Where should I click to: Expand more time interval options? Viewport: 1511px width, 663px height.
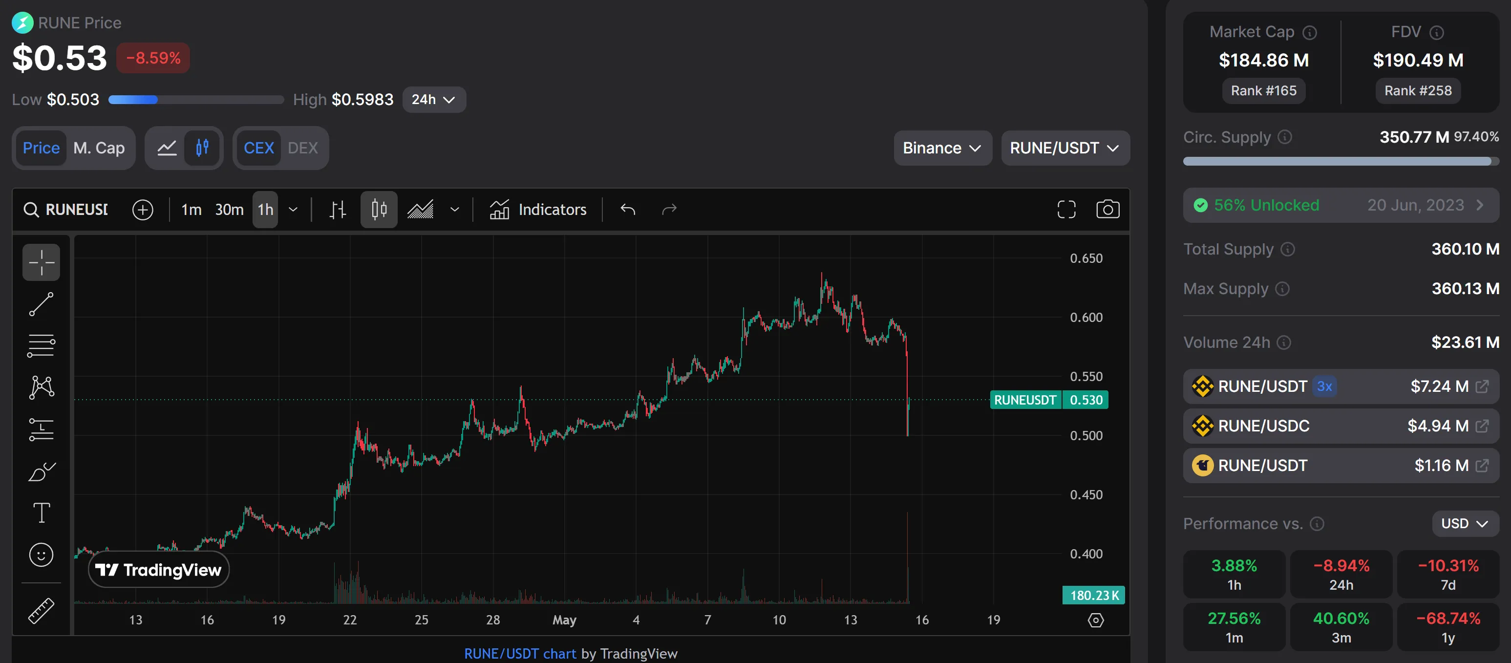click(x=293, y=210)
